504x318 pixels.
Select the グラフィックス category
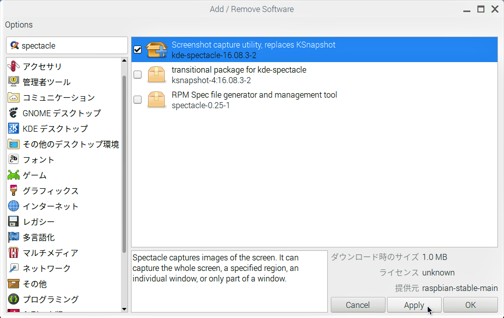click(64, 190)
